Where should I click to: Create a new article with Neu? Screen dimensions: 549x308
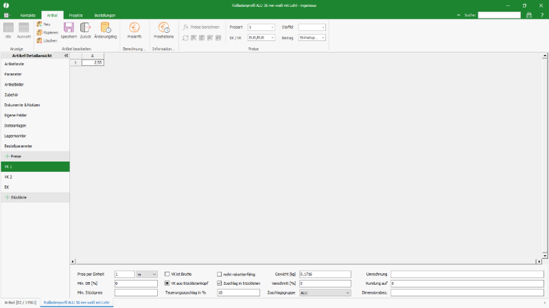[x=44, y=24]
